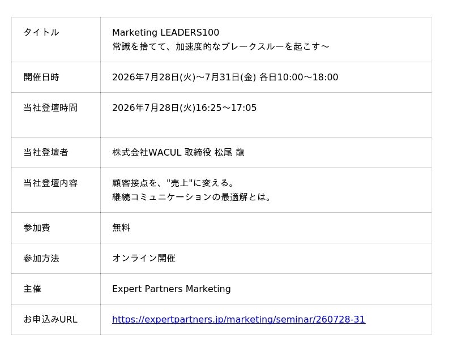The height and width of the screenshot is (352, 453).
Task: Click the 顧客接点を、"売上"に変える。 line
Action: point(173,183)
